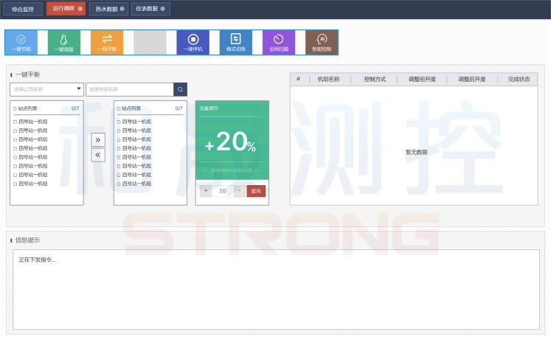Switch to the 综合监控 tab

coord(23,9)
